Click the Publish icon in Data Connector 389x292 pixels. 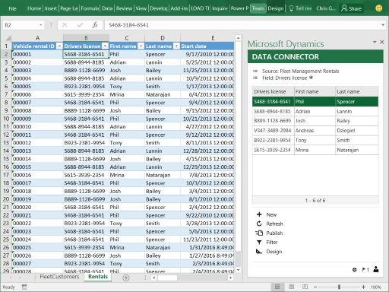(x=259, y=233)
